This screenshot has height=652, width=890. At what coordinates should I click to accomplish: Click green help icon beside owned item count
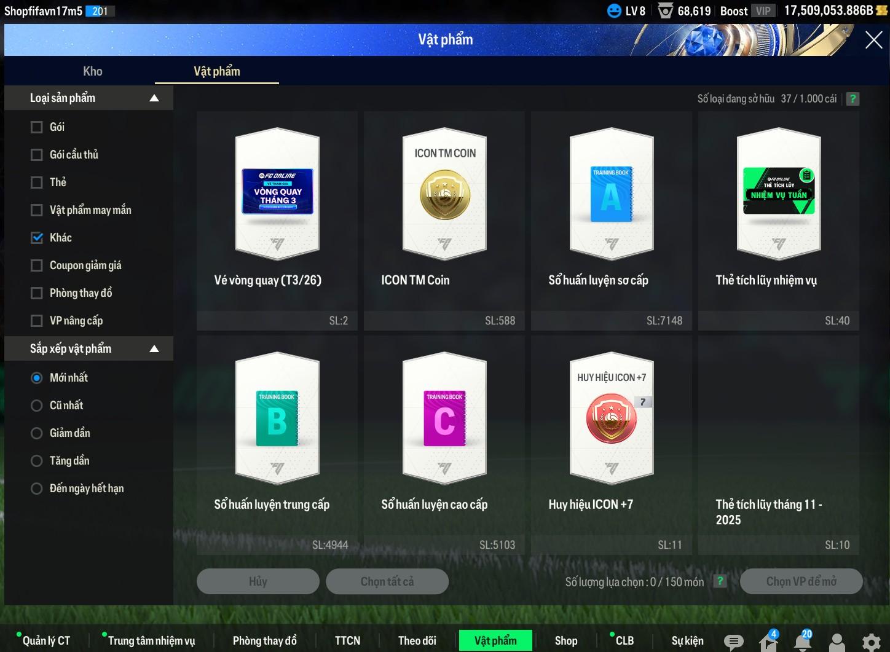(853, 99)
